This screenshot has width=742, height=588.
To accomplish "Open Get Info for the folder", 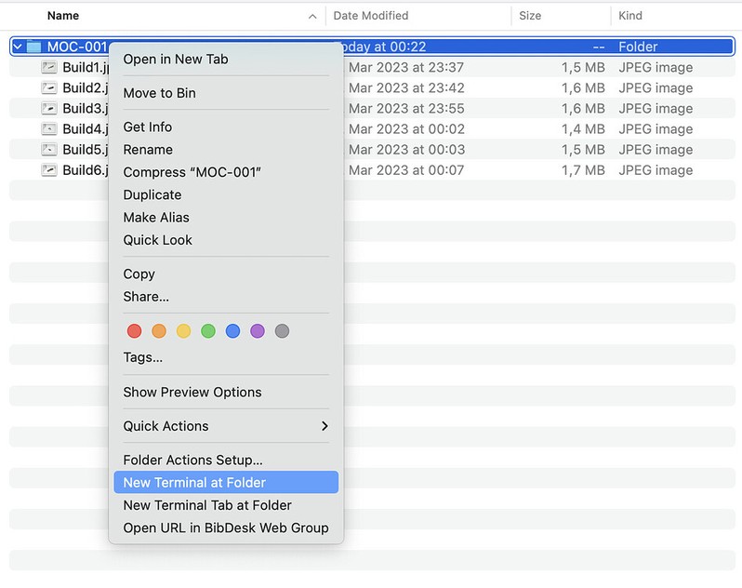I will [147, 127].
